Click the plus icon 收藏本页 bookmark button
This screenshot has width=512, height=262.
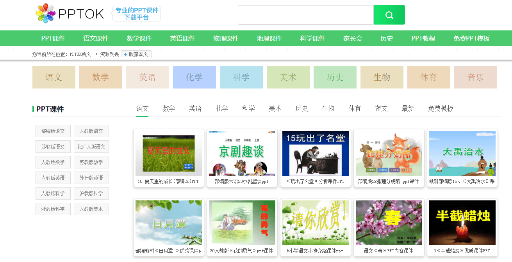(x=136, y=55)
